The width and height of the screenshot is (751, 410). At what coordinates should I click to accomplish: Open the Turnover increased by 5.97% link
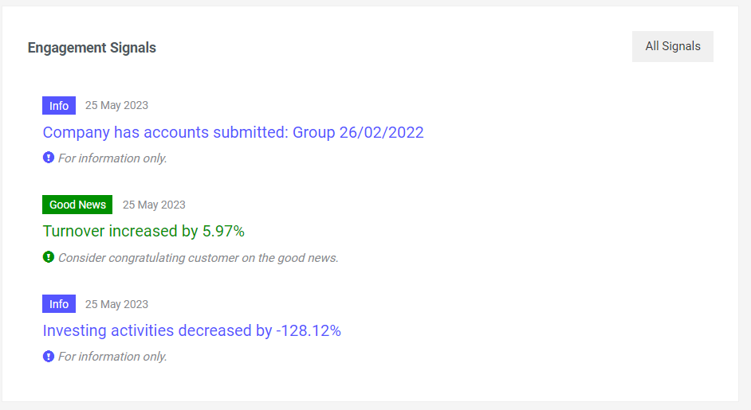[144, 232]
